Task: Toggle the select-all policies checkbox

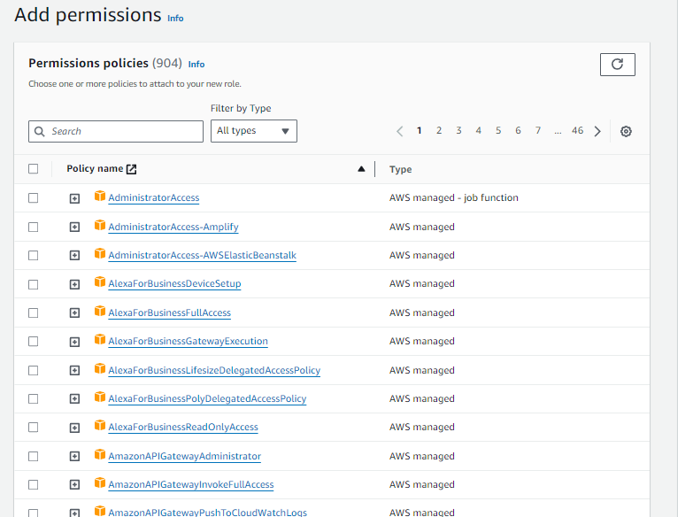Action: click(x=34, y=169)
